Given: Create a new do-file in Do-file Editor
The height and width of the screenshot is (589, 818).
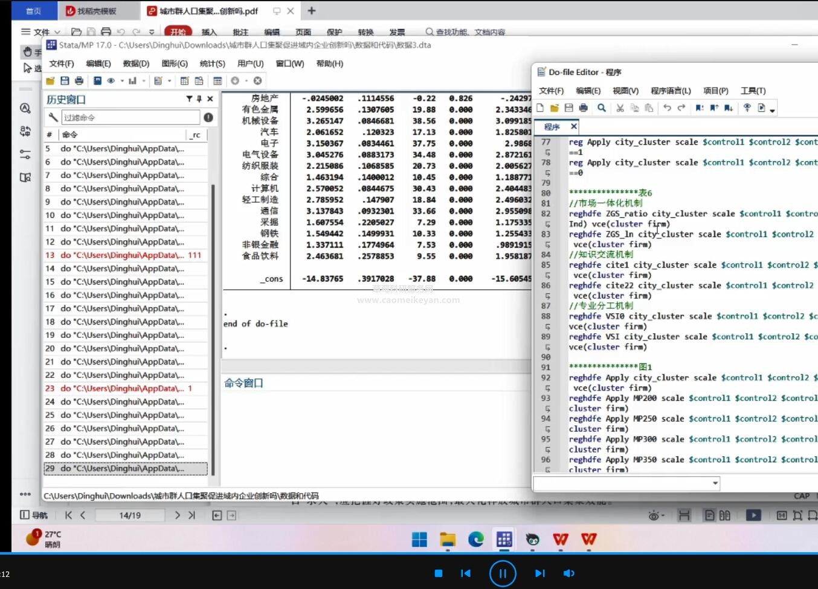Looking at the screenshot, I should (x=540, y=108).
